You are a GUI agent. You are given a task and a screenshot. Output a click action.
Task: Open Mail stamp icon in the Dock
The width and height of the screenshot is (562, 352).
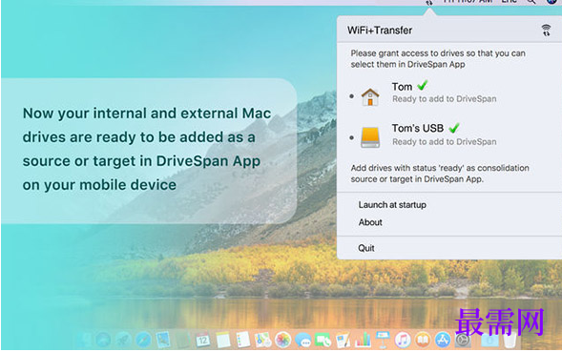coord(163,340)
